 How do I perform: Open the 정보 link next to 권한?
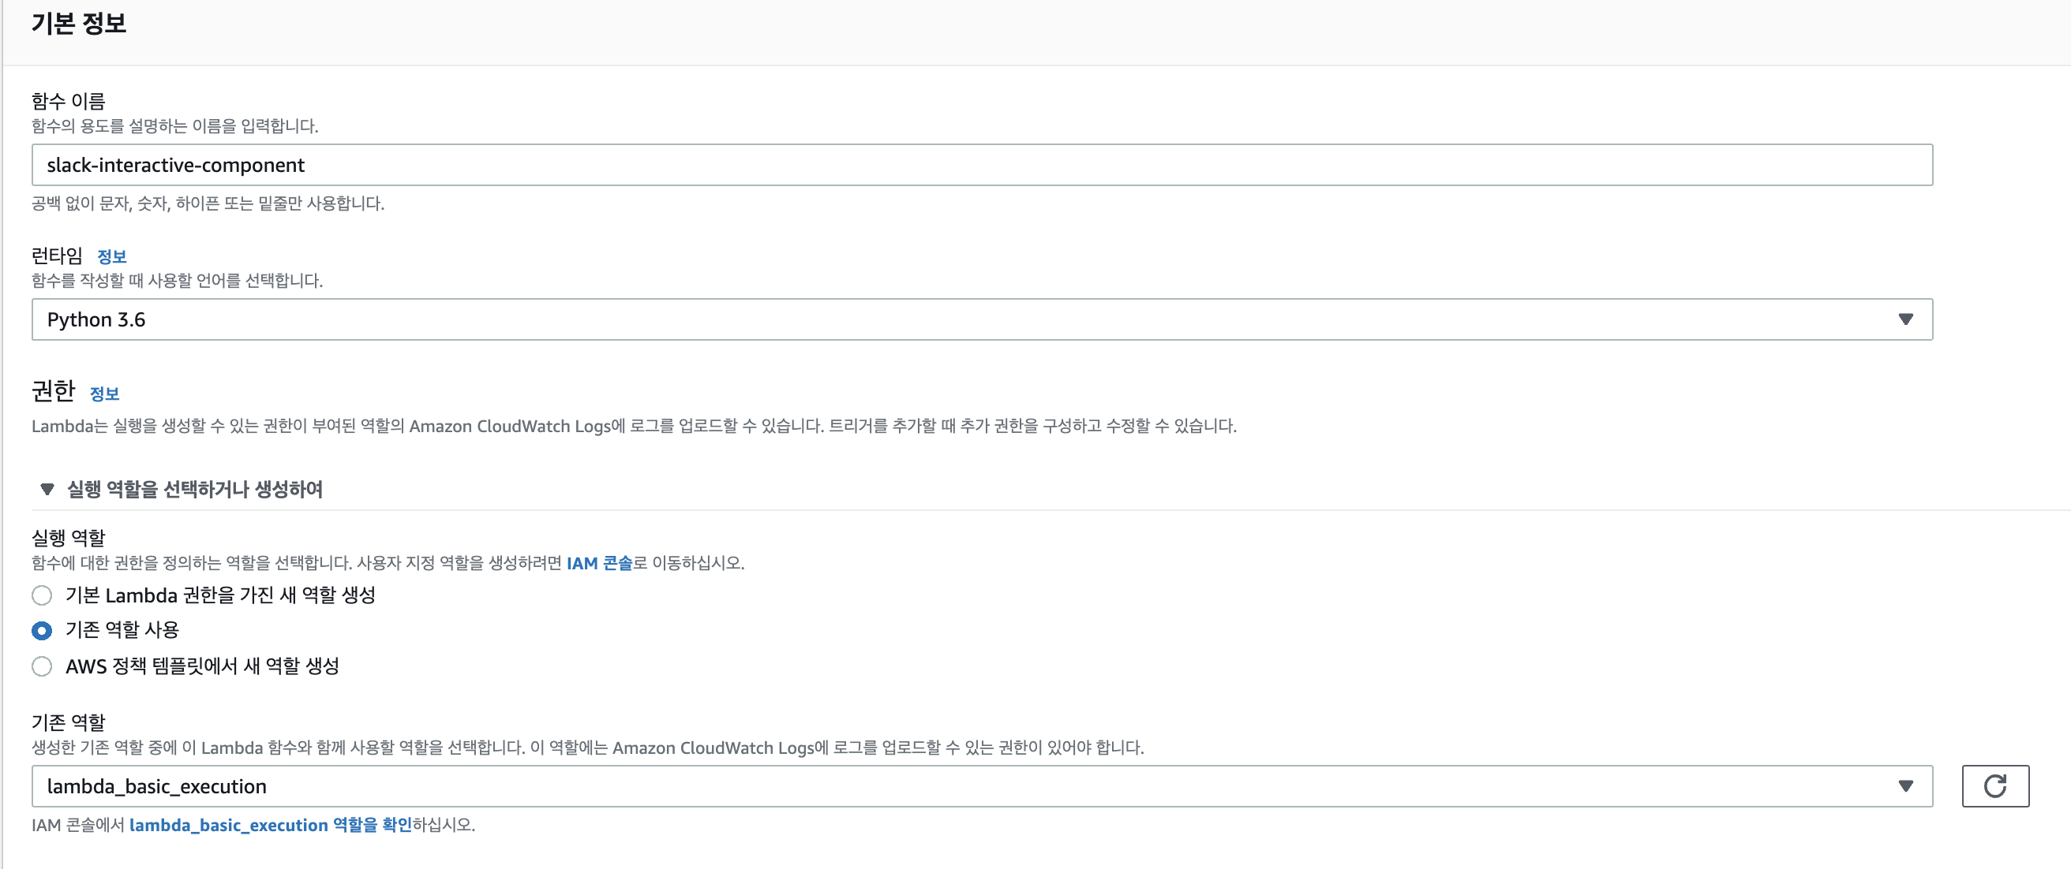click(104, 393)
